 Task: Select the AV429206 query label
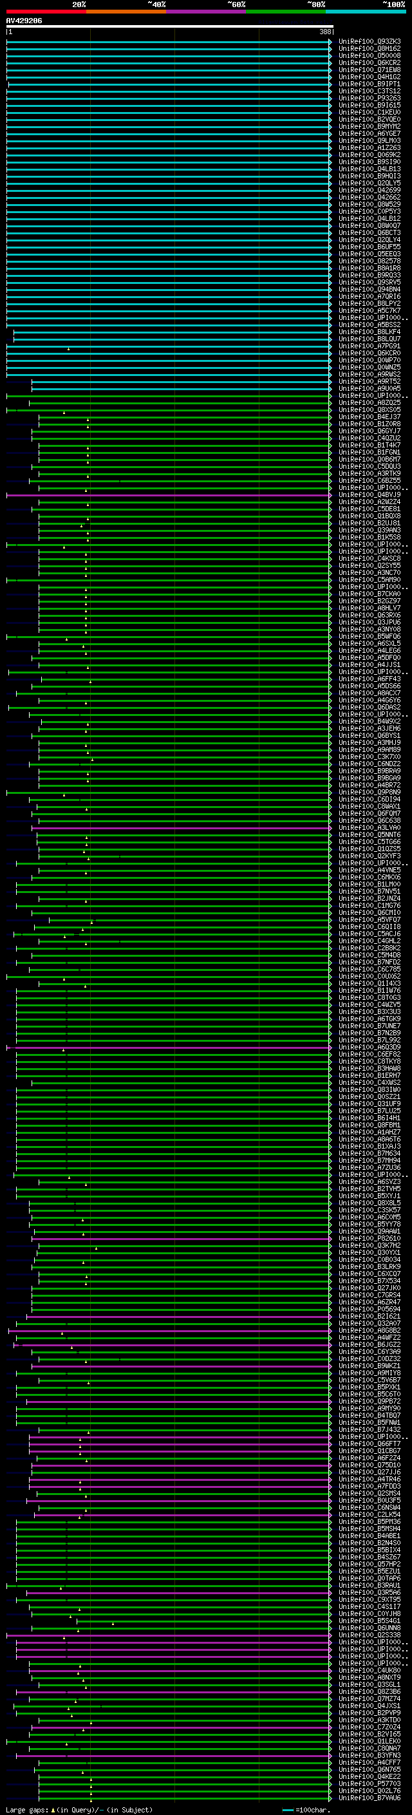coord(24,21)
